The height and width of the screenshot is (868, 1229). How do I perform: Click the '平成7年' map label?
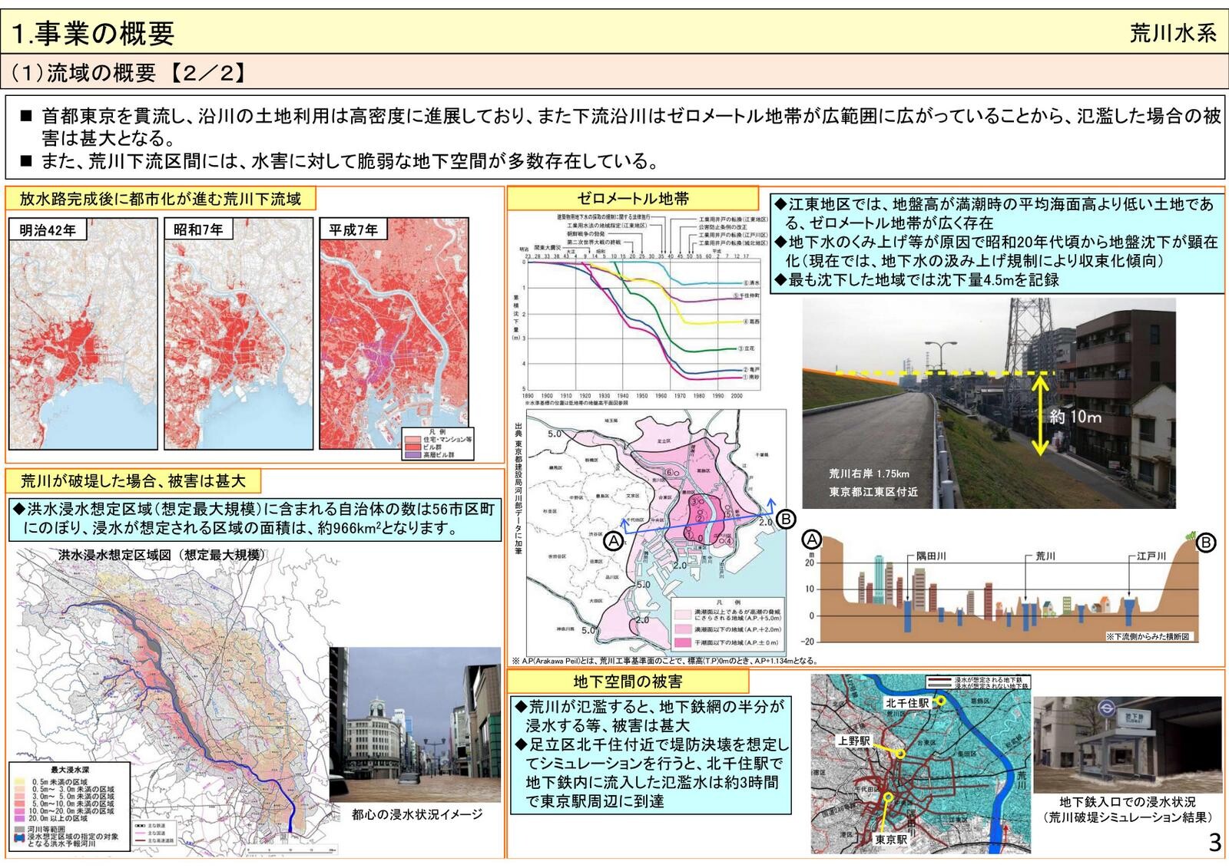click(353, 229)
